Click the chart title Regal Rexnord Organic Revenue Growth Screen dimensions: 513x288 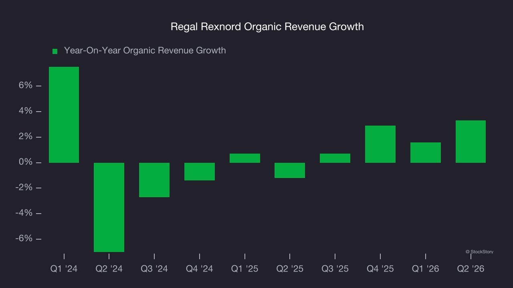coord(267,27)
